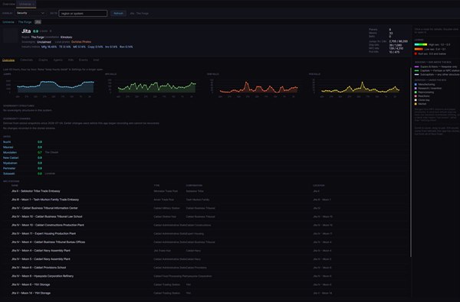Open the New Caldari gate system
The width and height of the screenshot is (460, 302).
pos(11,157)
